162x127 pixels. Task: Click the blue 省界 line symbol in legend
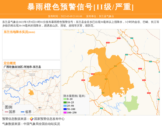click(x=22, y=112)
